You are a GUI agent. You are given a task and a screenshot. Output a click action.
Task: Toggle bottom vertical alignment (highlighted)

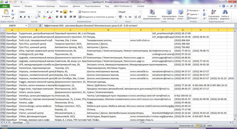pyautogui.click(x=65, y=12)
